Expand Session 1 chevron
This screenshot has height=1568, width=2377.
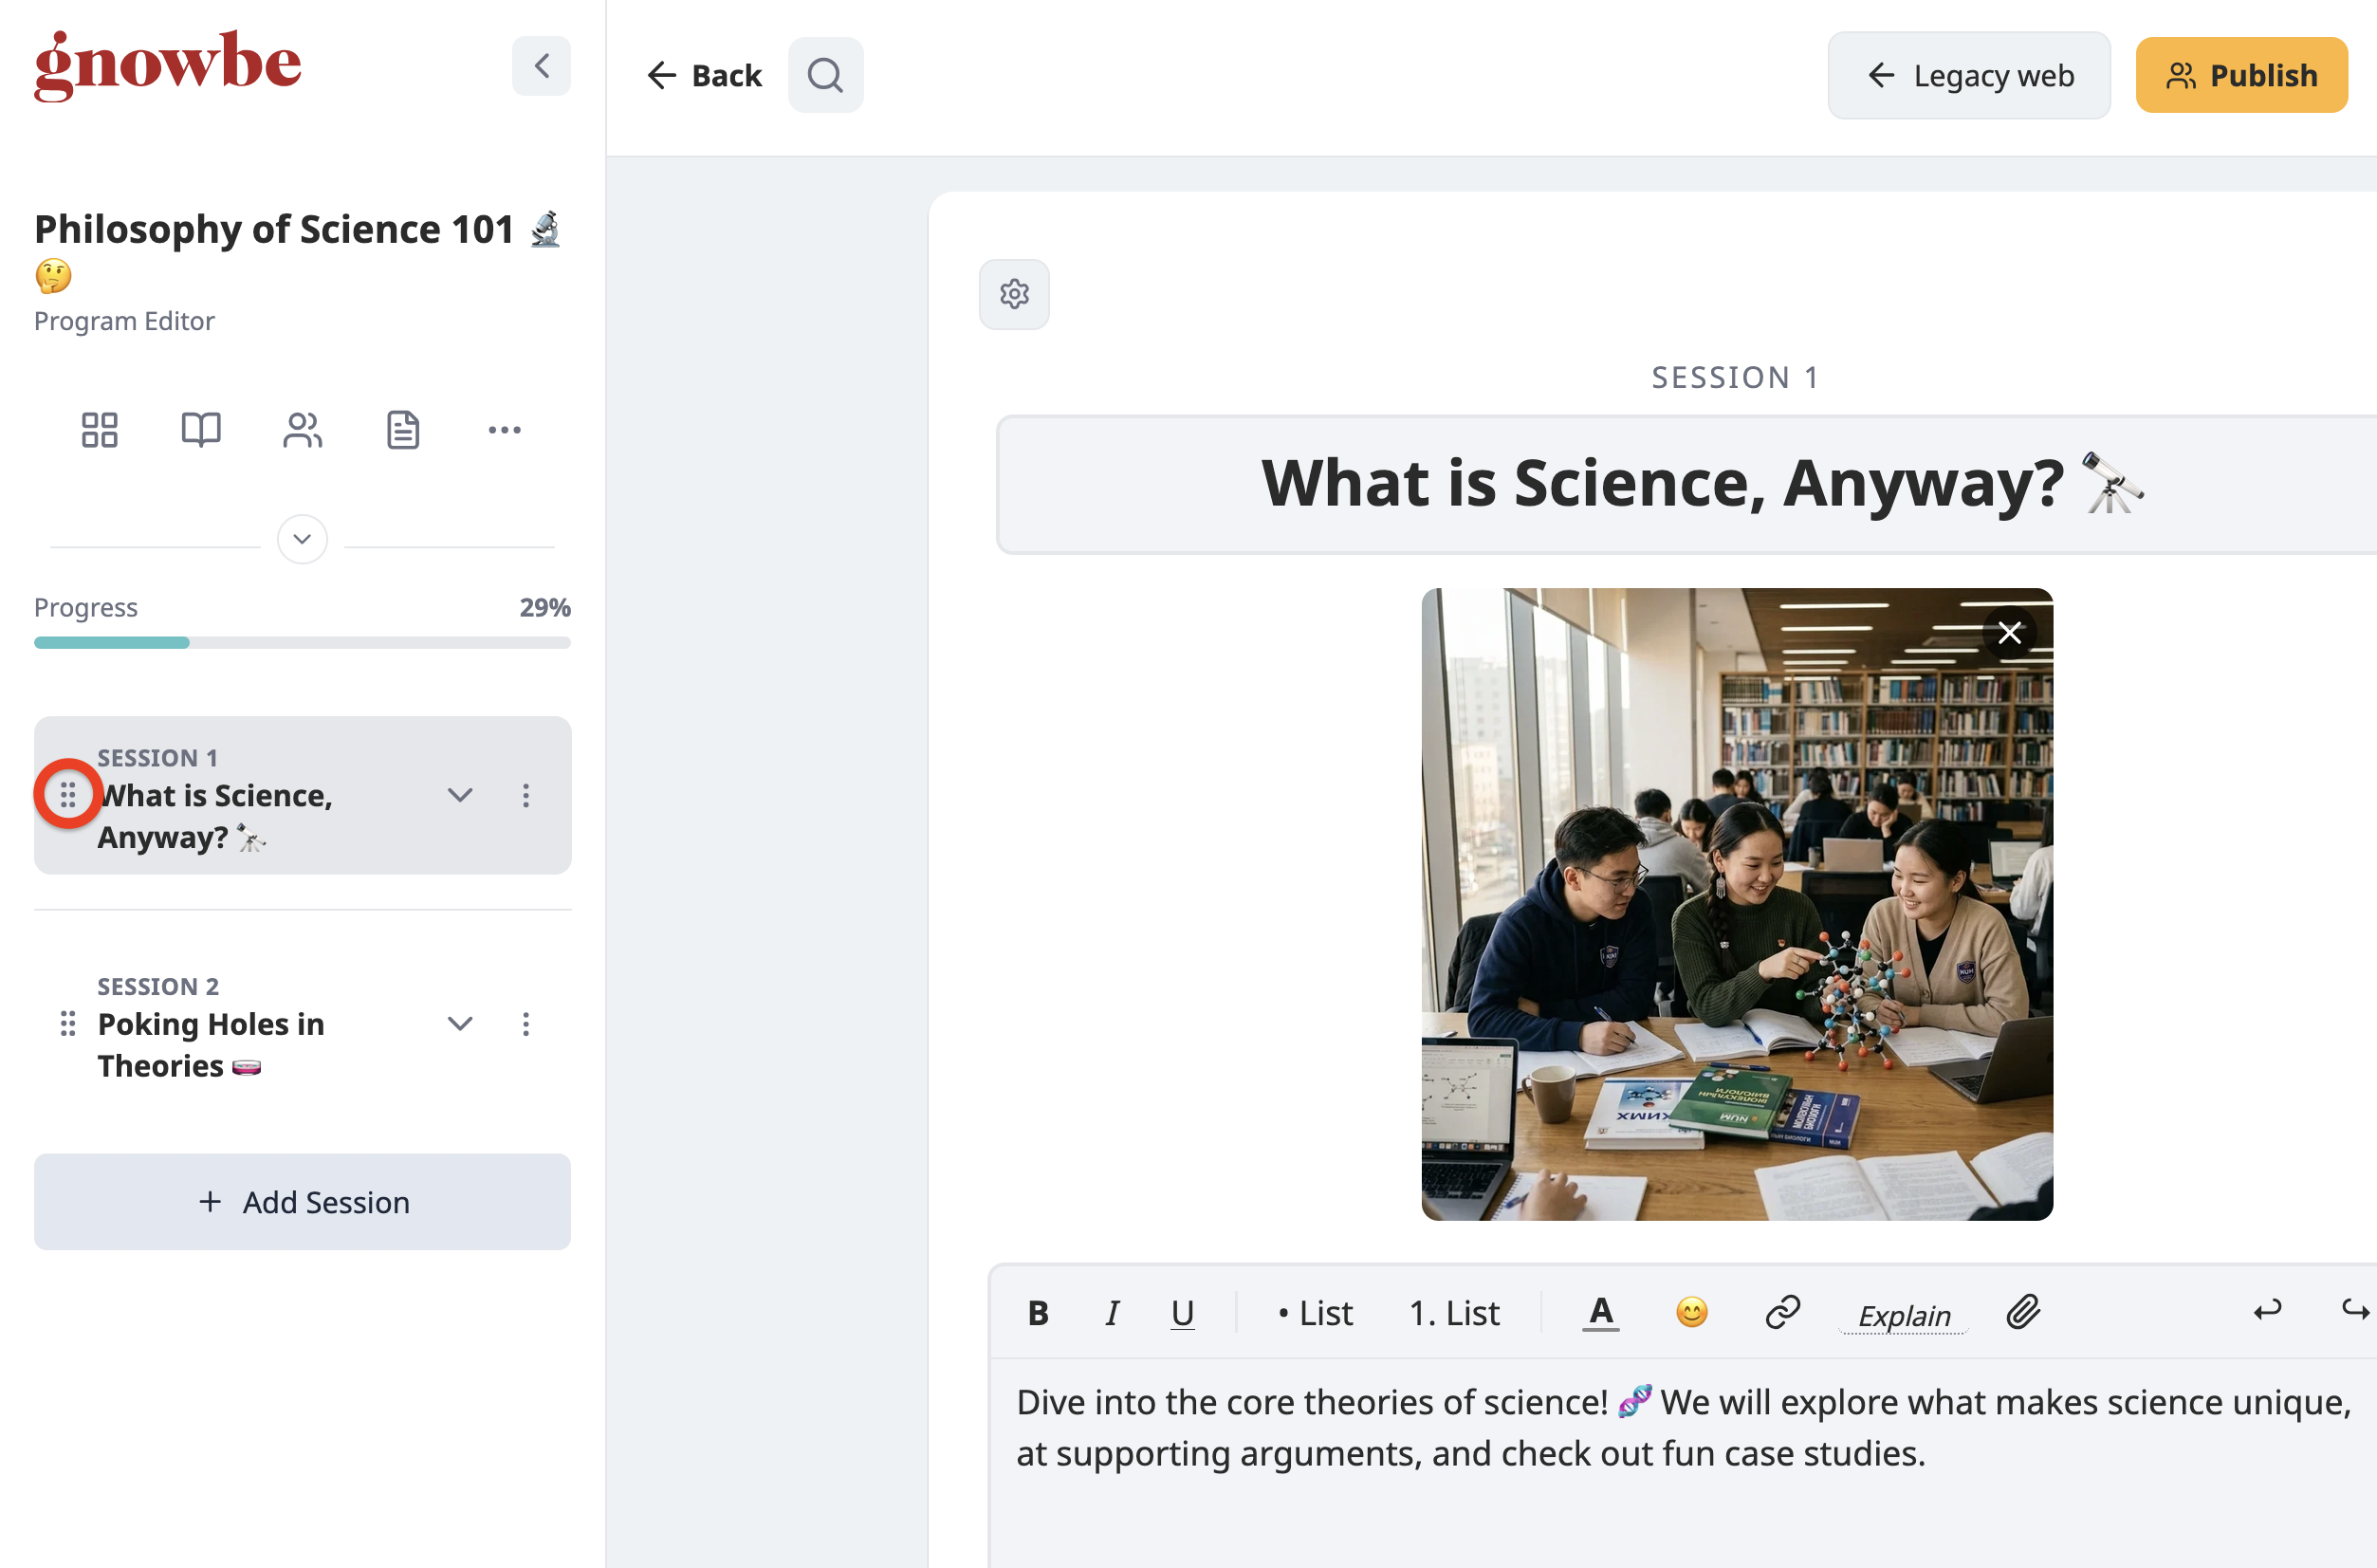tap(460, 795)
